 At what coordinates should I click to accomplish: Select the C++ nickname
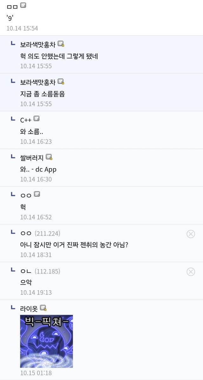pos(25,120)
